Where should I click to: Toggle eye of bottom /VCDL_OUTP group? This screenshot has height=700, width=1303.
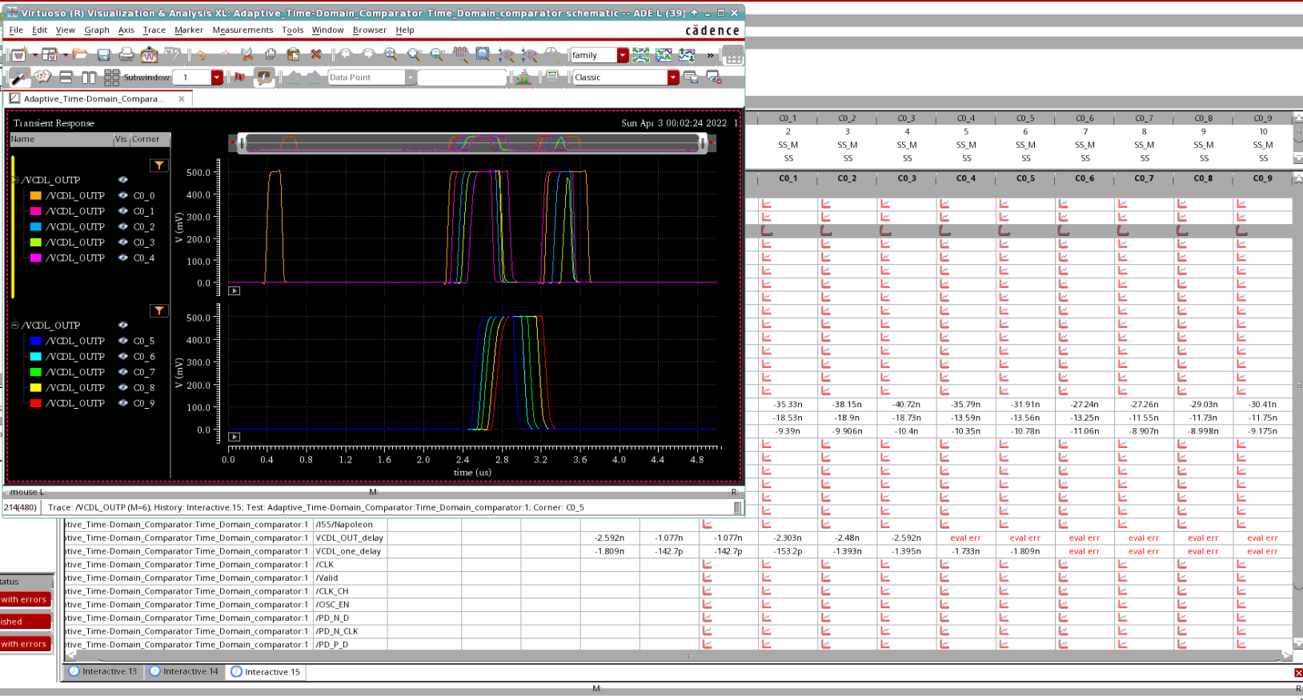pyautogui.click(x=123, y=326)
